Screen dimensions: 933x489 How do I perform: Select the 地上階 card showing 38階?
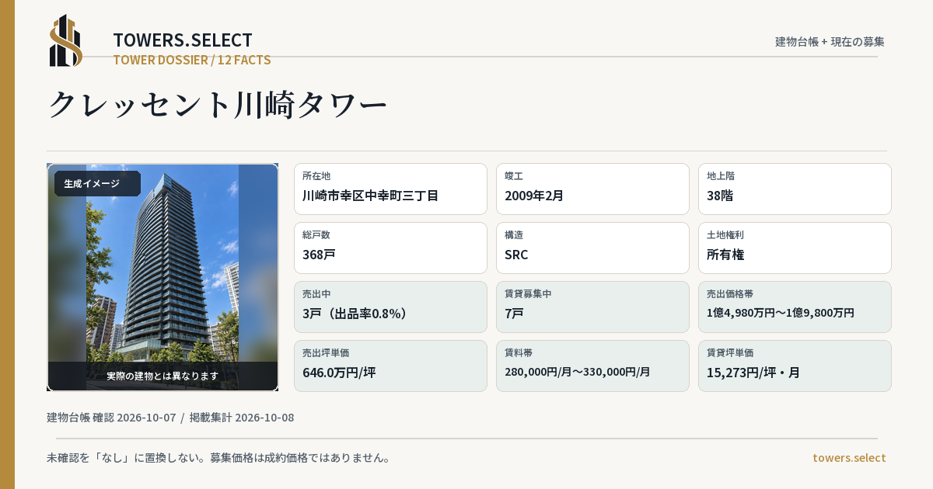tap(795, 189)
